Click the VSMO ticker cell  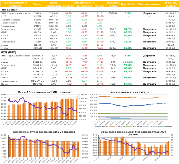[x=37, y=20]
